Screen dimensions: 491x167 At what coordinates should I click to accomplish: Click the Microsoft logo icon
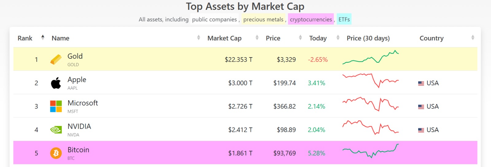pos(56,106)
